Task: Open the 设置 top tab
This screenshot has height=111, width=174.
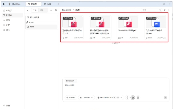Action: pos(48,4)
